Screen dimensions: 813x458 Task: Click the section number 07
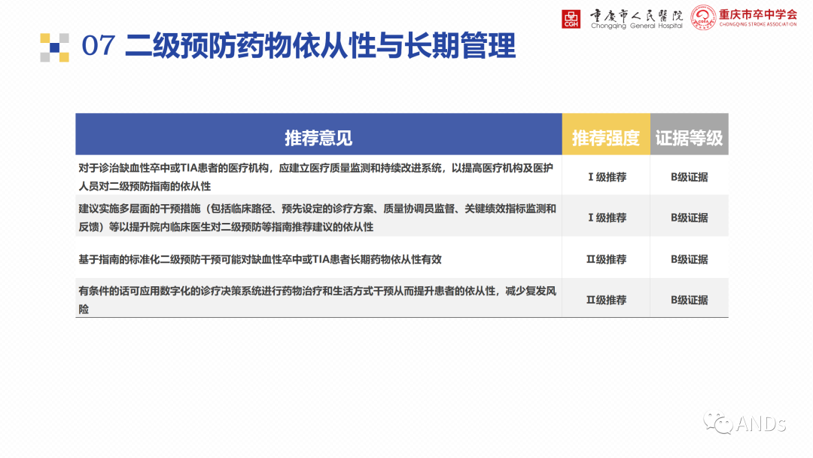pyautogui.click(x=98, y=46)
